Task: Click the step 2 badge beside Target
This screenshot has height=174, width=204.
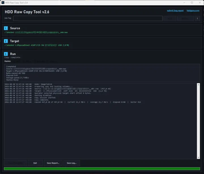Action: [x=6, y=41]
